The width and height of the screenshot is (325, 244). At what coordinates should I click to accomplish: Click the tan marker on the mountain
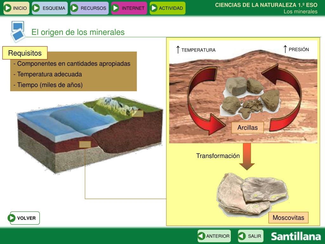pos(138,113)
